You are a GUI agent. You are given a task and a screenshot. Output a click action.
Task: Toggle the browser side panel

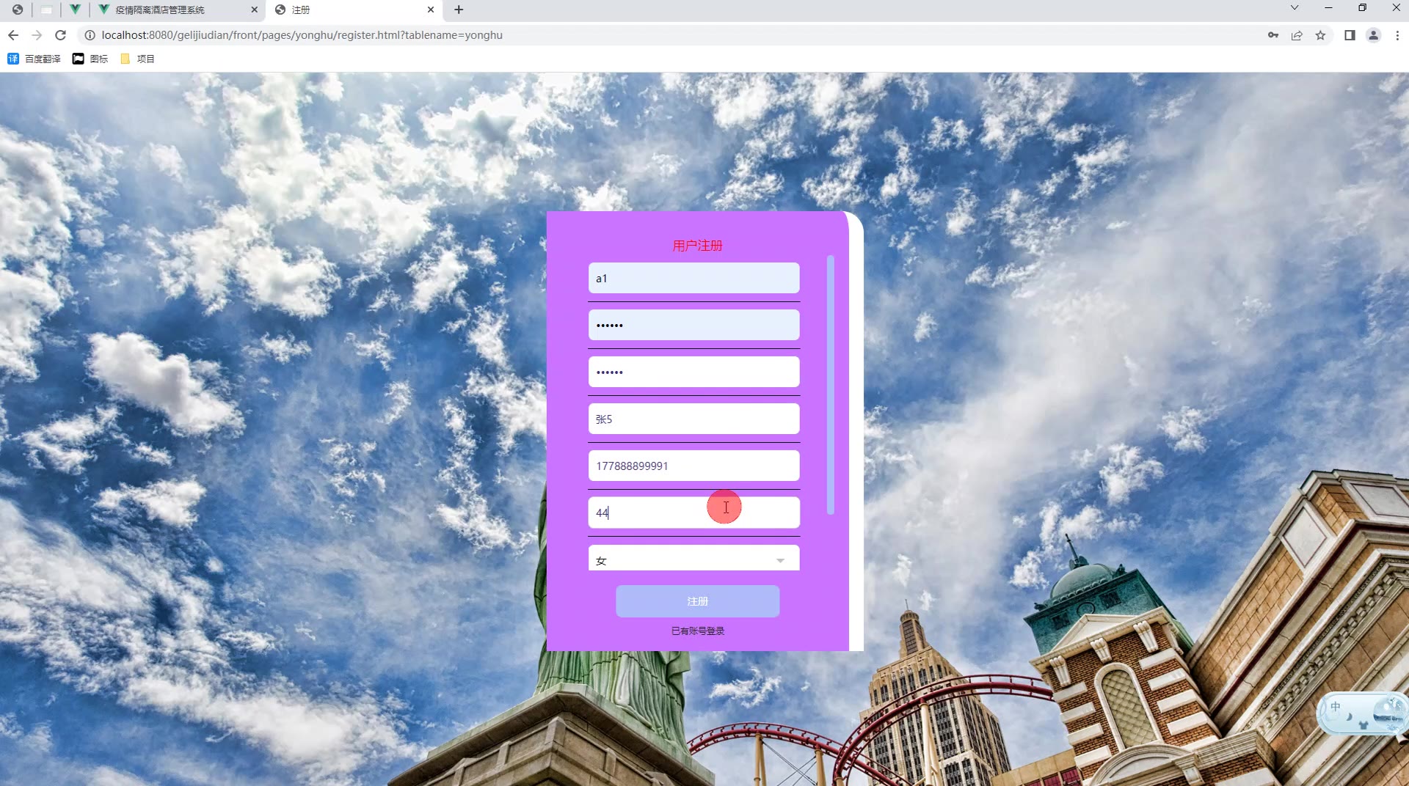(x=1350, y=35)
